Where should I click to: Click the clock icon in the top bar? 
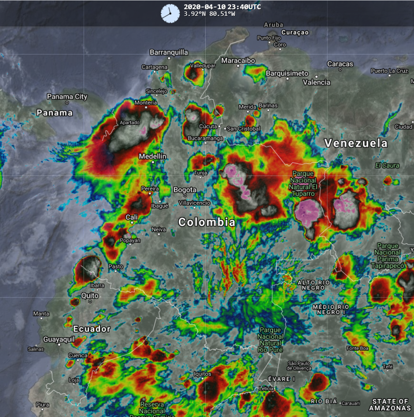pos(170,13)
